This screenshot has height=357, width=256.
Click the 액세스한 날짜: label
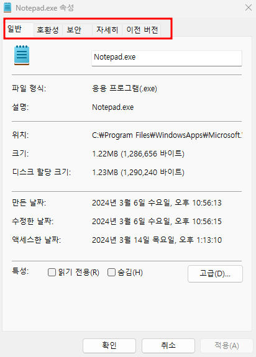click(x=37, y=240)
